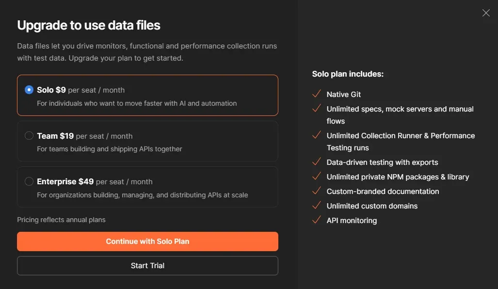
Task: Click Continue with Solo Plan
Action: click(147, 241)
